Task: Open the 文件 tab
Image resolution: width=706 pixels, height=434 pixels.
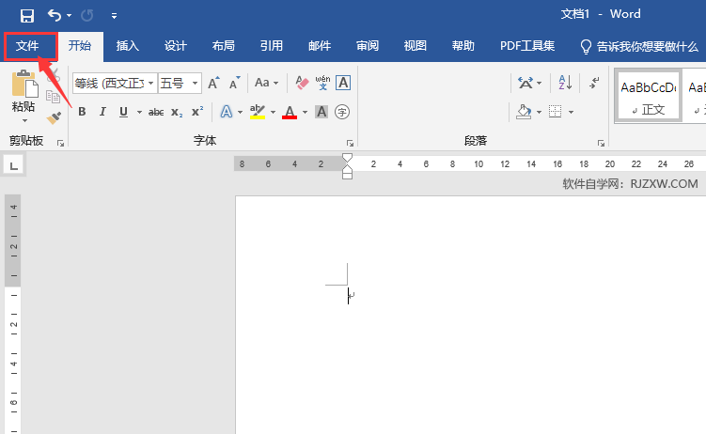Action: (x=27, y=46)
